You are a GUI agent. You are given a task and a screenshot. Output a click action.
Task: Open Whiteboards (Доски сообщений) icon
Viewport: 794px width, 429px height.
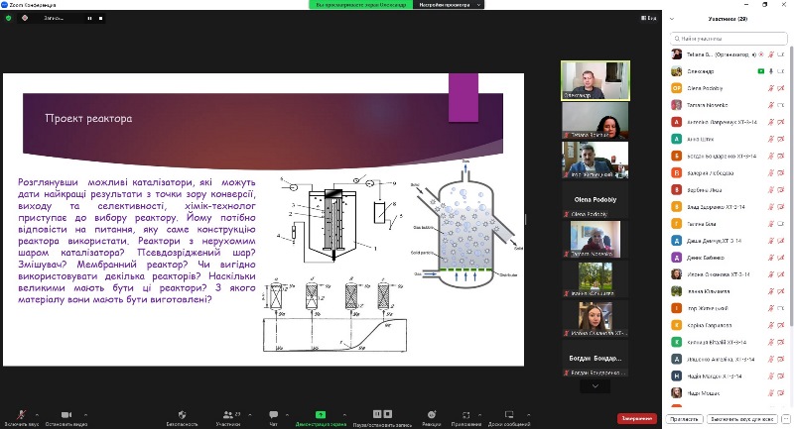point(507,414)
